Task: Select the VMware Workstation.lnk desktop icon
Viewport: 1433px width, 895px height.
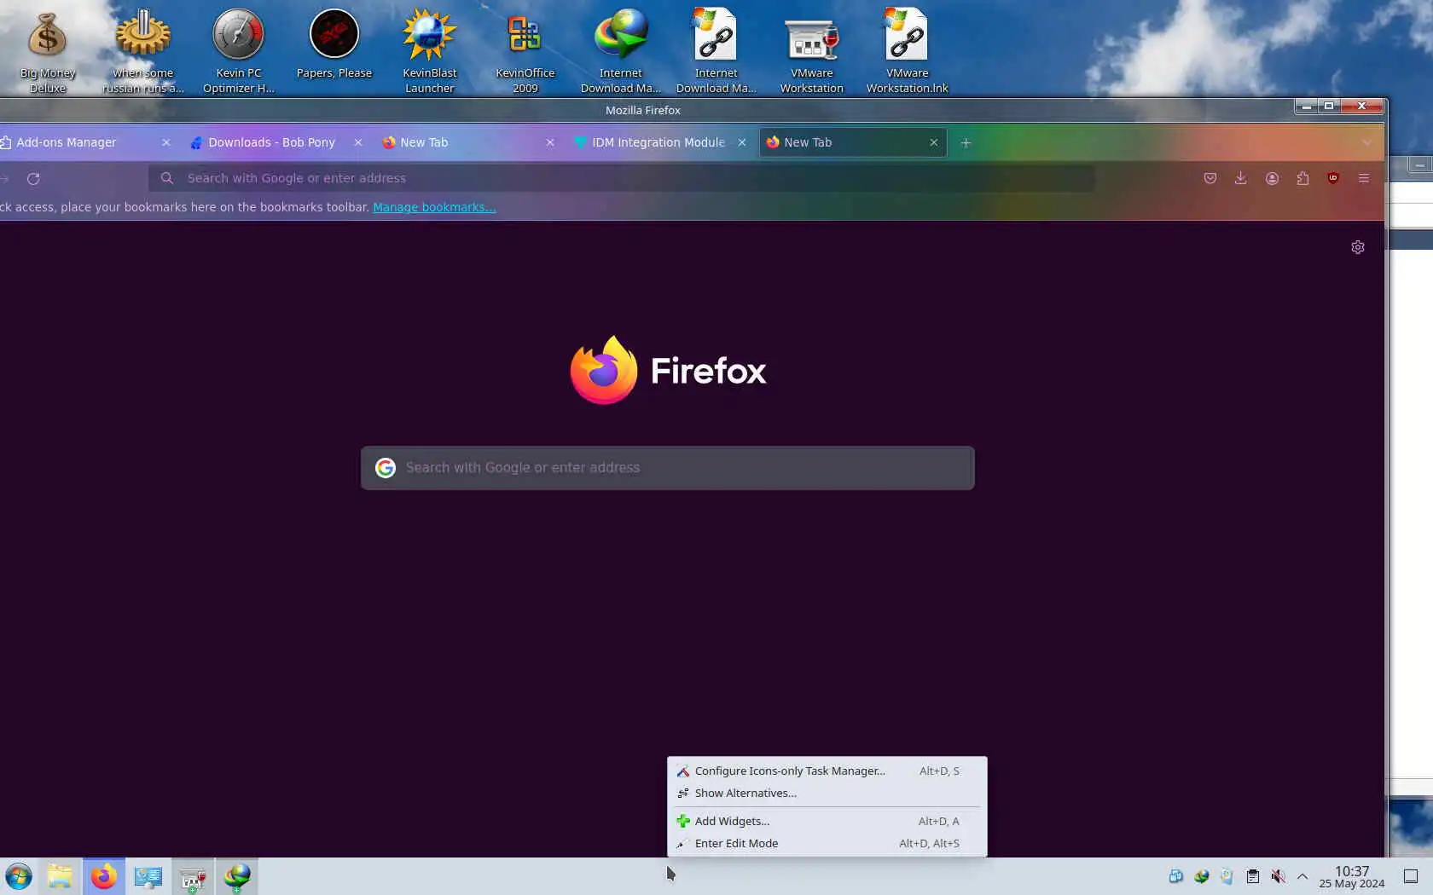Action: pos(908,49)
